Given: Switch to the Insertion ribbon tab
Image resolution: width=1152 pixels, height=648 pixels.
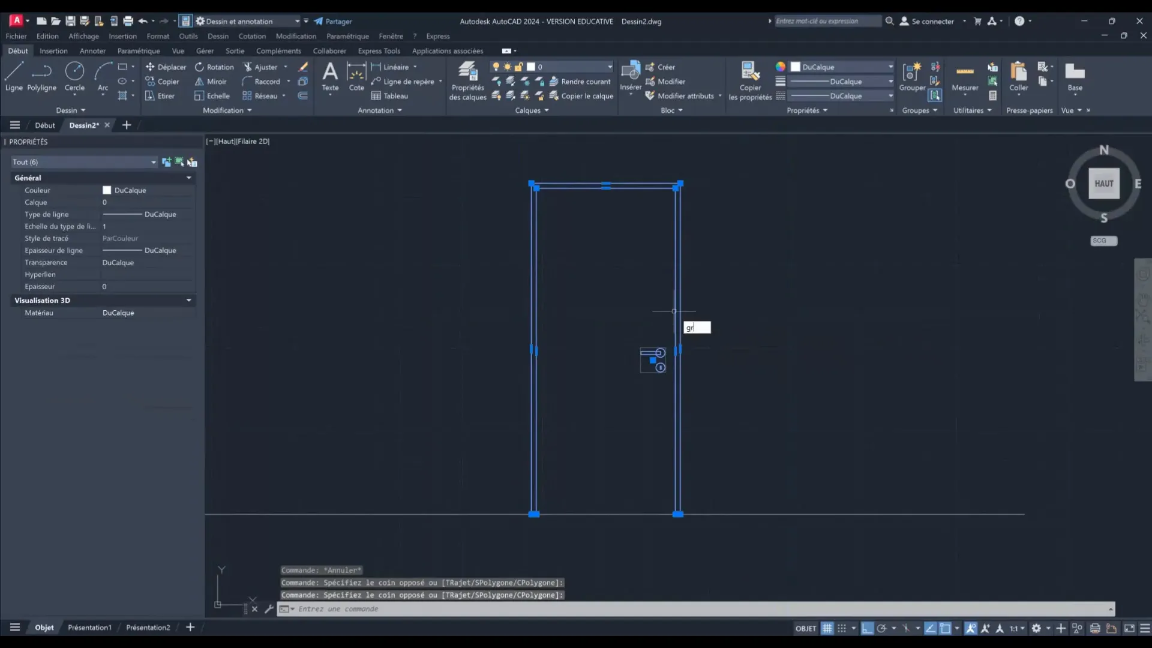Looking at the screenshot, I should pyautogui.click(x=53, y=50).
